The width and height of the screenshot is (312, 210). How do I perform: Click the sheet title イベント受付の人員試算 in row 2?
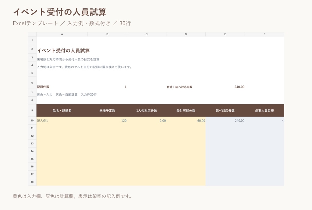click(x=63, y=51)
